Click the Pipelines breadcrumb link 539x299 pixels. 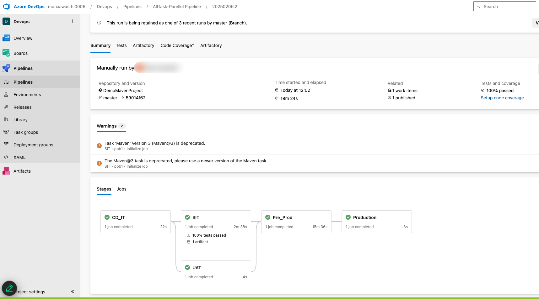click(x=132, y=7)
